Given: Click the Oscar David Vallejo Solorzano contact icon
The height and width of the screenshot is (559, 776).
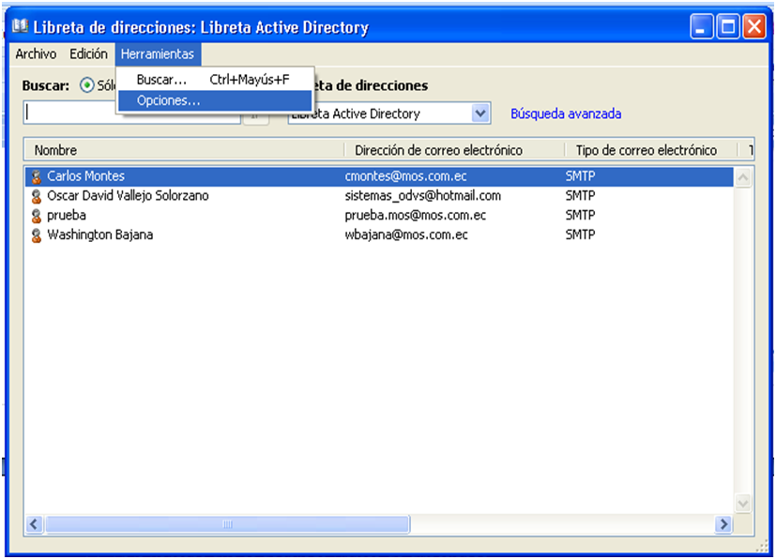Looking at the screenshot, I should pyautogui.click(x=37, y=196).
